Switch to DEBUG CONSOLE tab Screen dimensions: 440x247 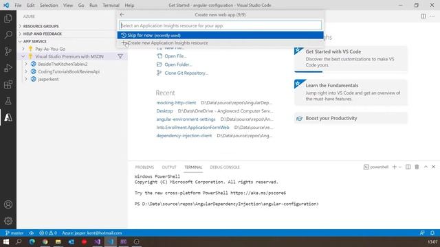pyautogui.click(x=225, y=167)
